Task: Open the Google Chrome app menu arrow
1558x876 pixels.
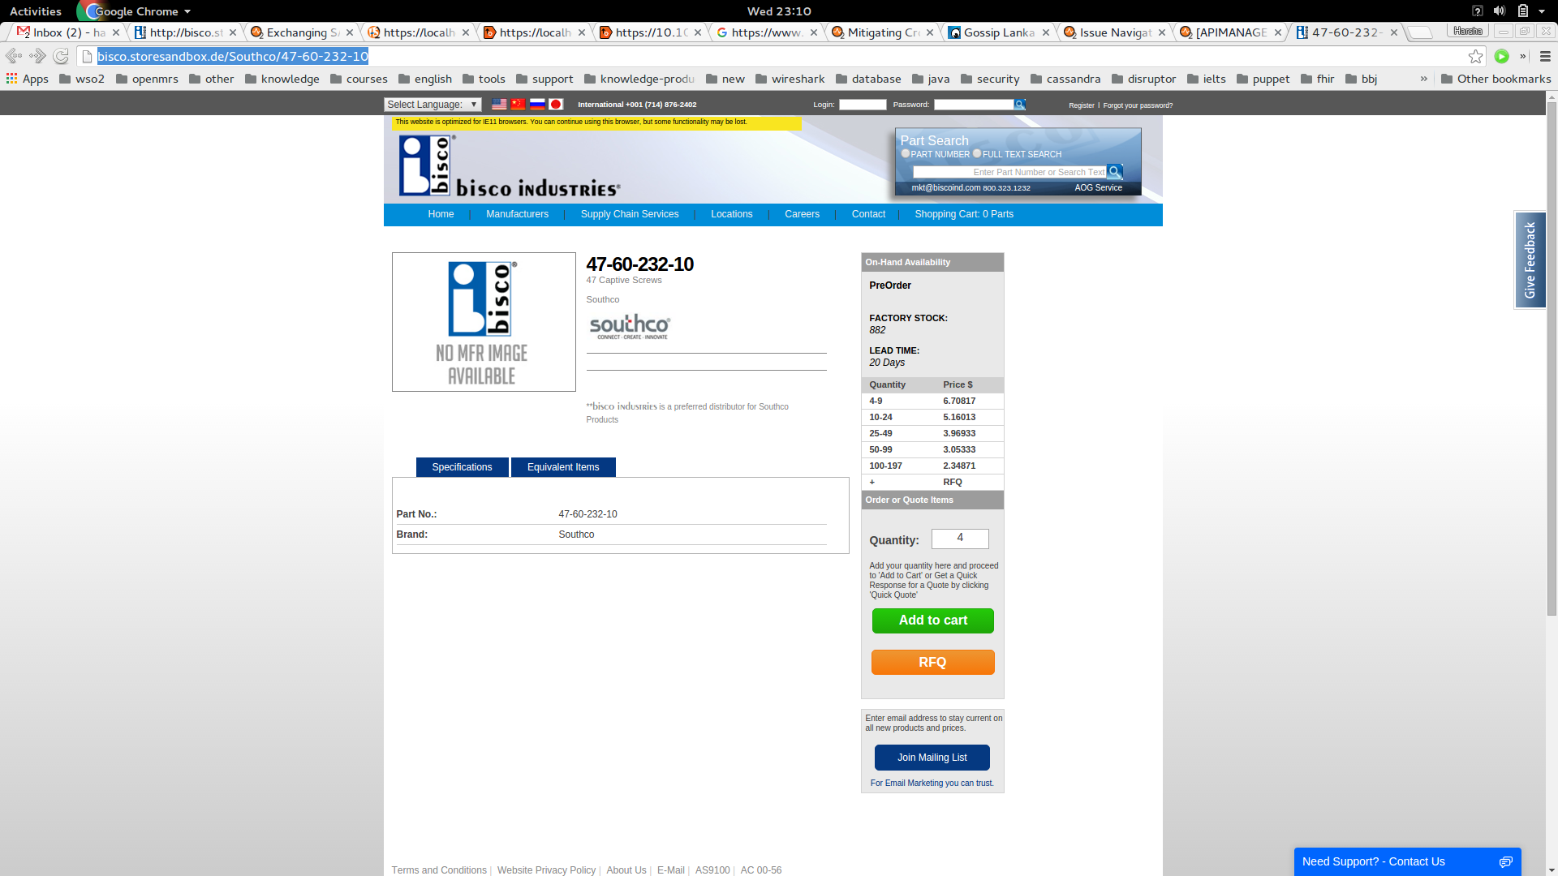Action: 187,11
